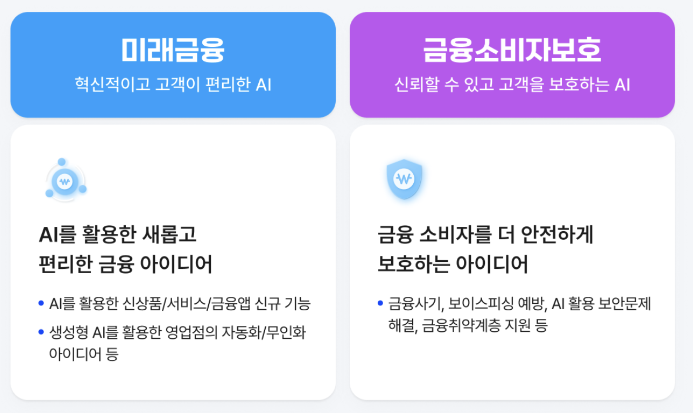Click the blue bullet dot before 생성형 AI
Viewport: 693px width, 413px height.
[x=41, y=332]
